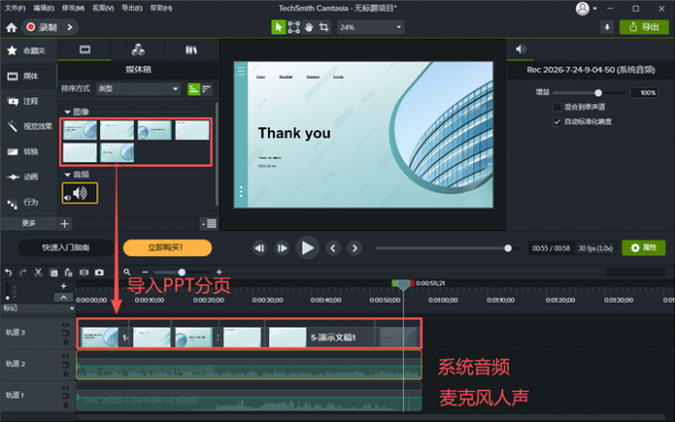
Task: Expand record options arrow next to 录制
Action: (69, 27)
